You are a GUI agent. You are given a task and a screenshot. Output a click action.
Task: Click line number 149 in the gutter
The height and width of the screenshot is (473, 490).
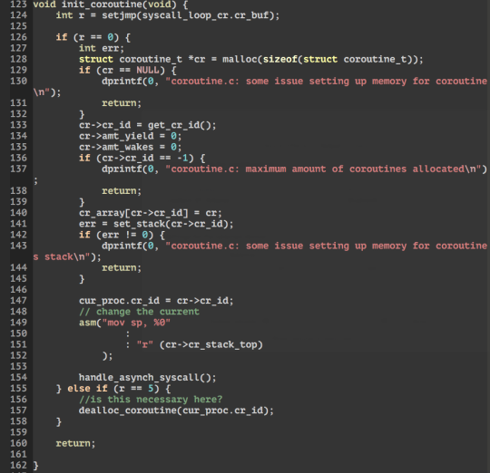(x=18, y=323)
